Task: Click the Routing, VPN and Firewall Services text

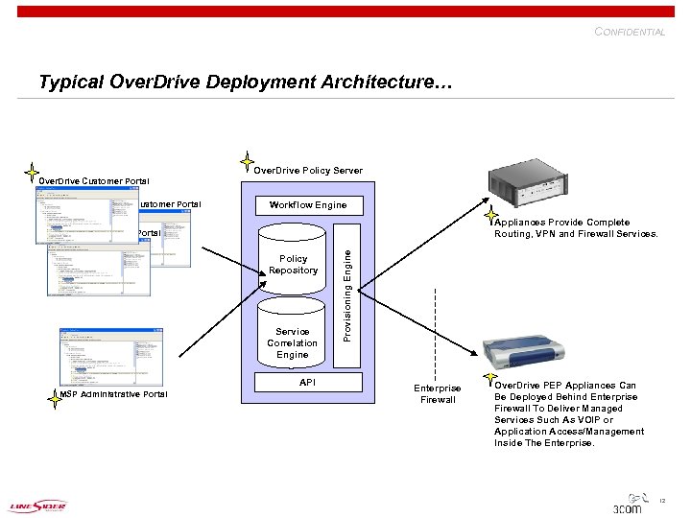Action: (576, 234)
